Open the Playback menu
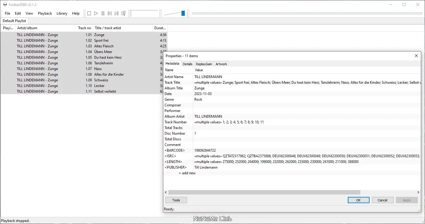The width and height of the screenshot is (425, 224). [45, 13]
